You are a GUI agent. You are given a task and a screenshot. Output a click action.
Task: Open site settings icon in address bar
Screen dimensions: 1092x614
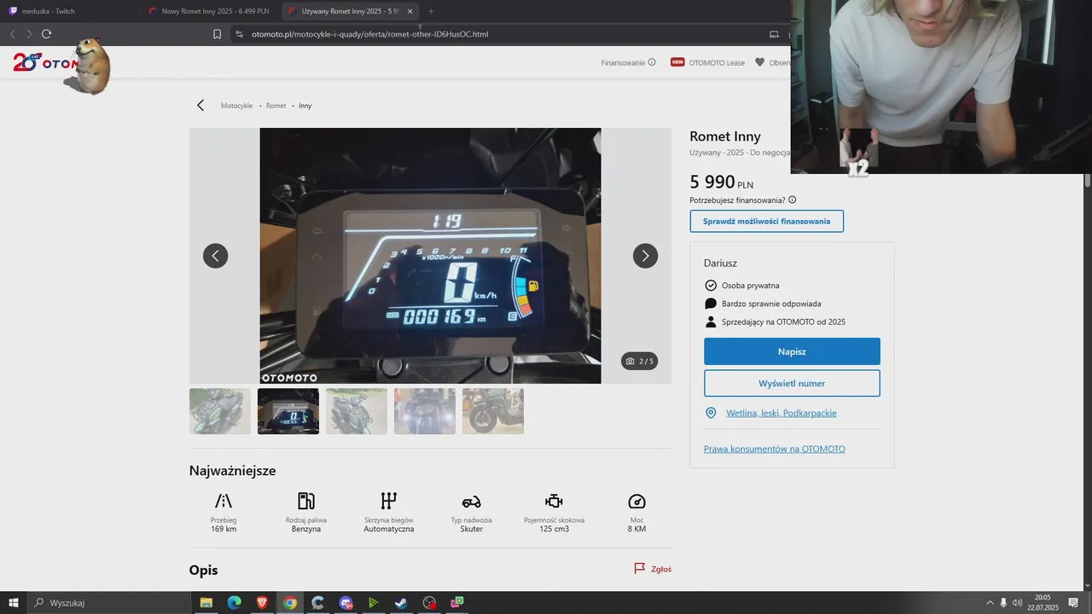[x=240, y=34]
